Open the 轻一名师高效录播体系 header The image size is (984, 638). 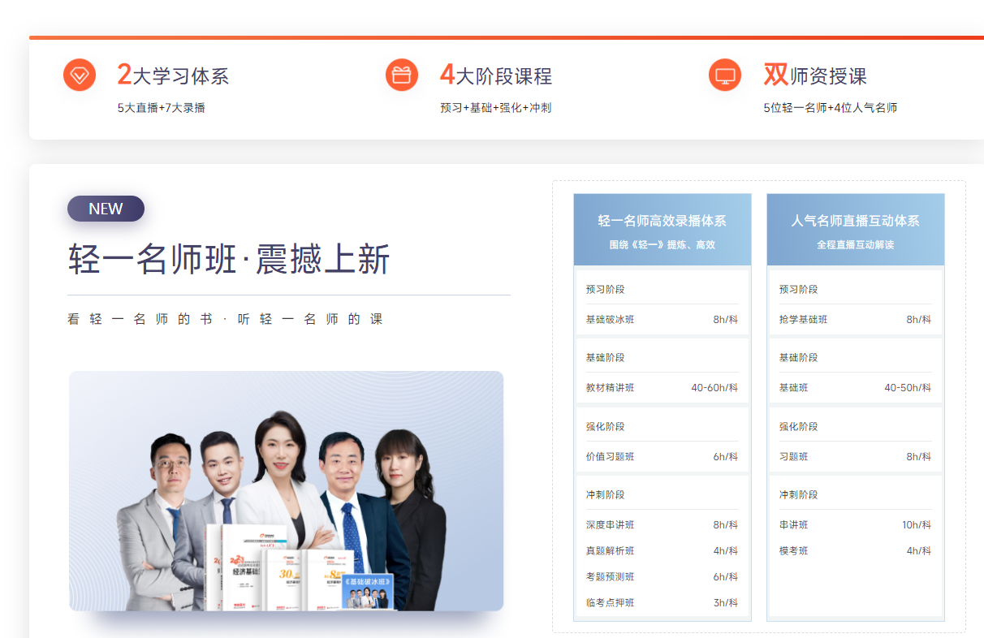662,230
